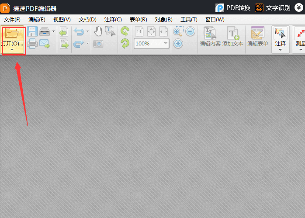Open the scanner dropdown arrow
Screen dimensions: 305x218
click(54, 31)
